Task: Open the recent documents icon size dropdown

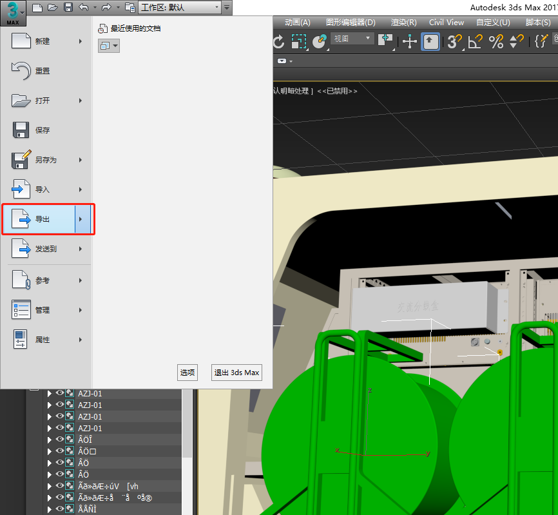Action: 109,46
